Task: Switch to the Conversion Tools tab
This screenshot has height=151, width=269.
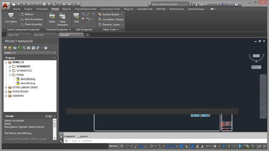Action: pyautogui.click(x=110, y=9)
